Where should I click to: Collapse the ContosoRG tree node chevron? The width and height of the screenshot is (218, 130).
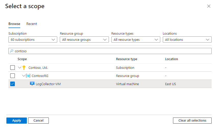click(24, 76)
